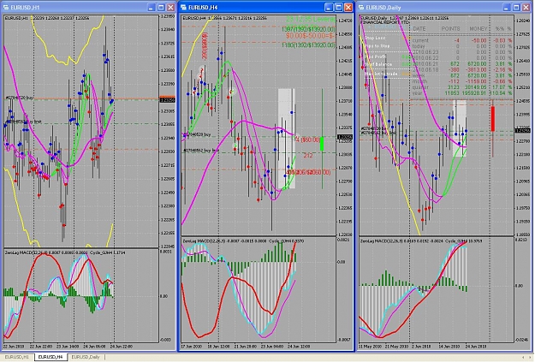The image size is (535, 362).
Task: Click the quarter points value 3123
Action: point(454,87)
